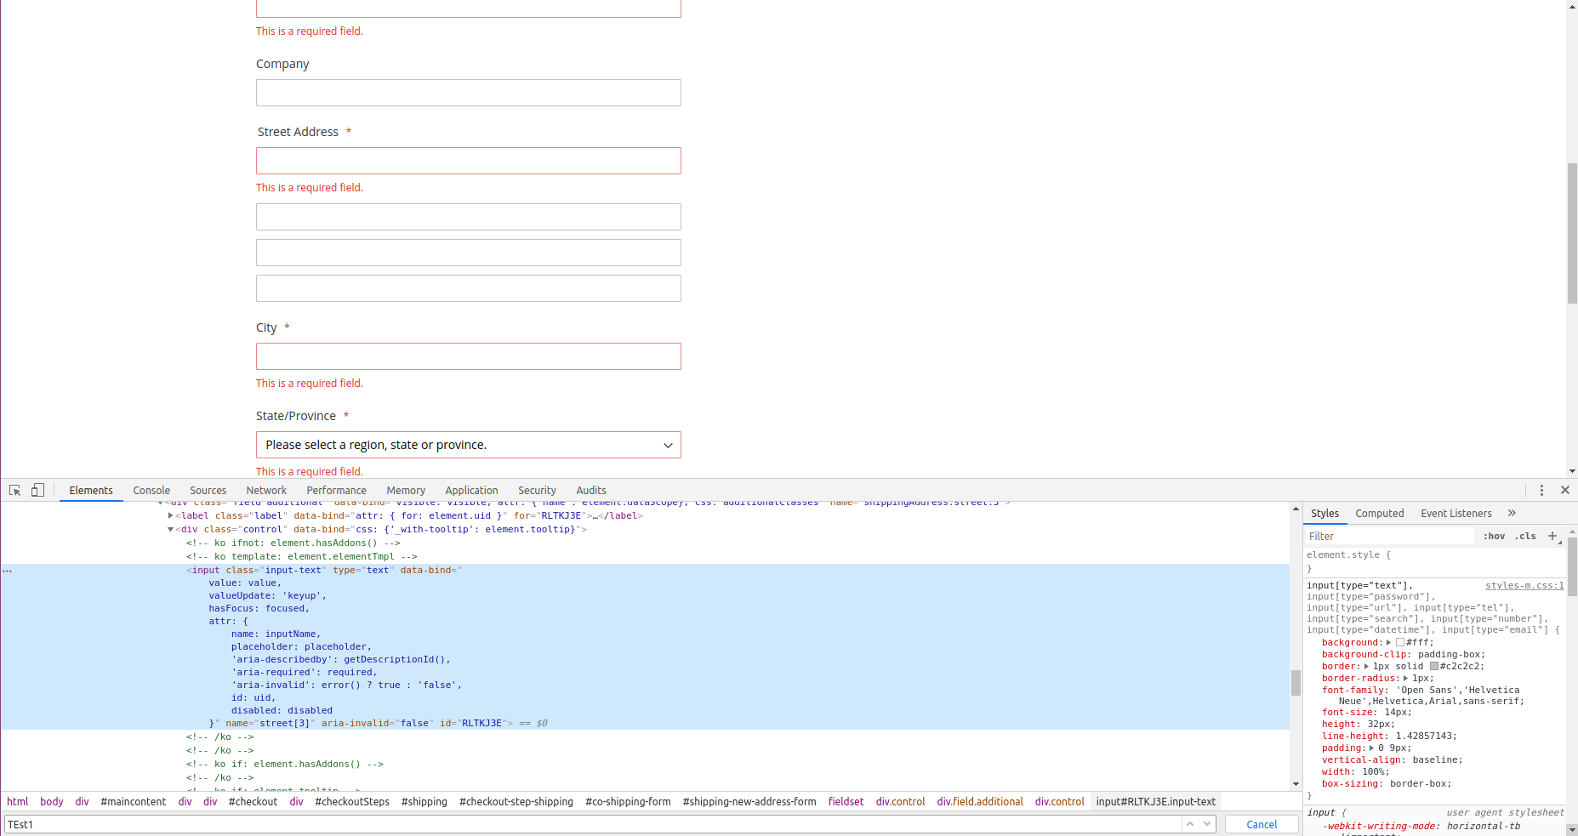
Task: Select #checkout-step-shipping breadcrumb
Action: pyautogui.click(x=516, y=801)
